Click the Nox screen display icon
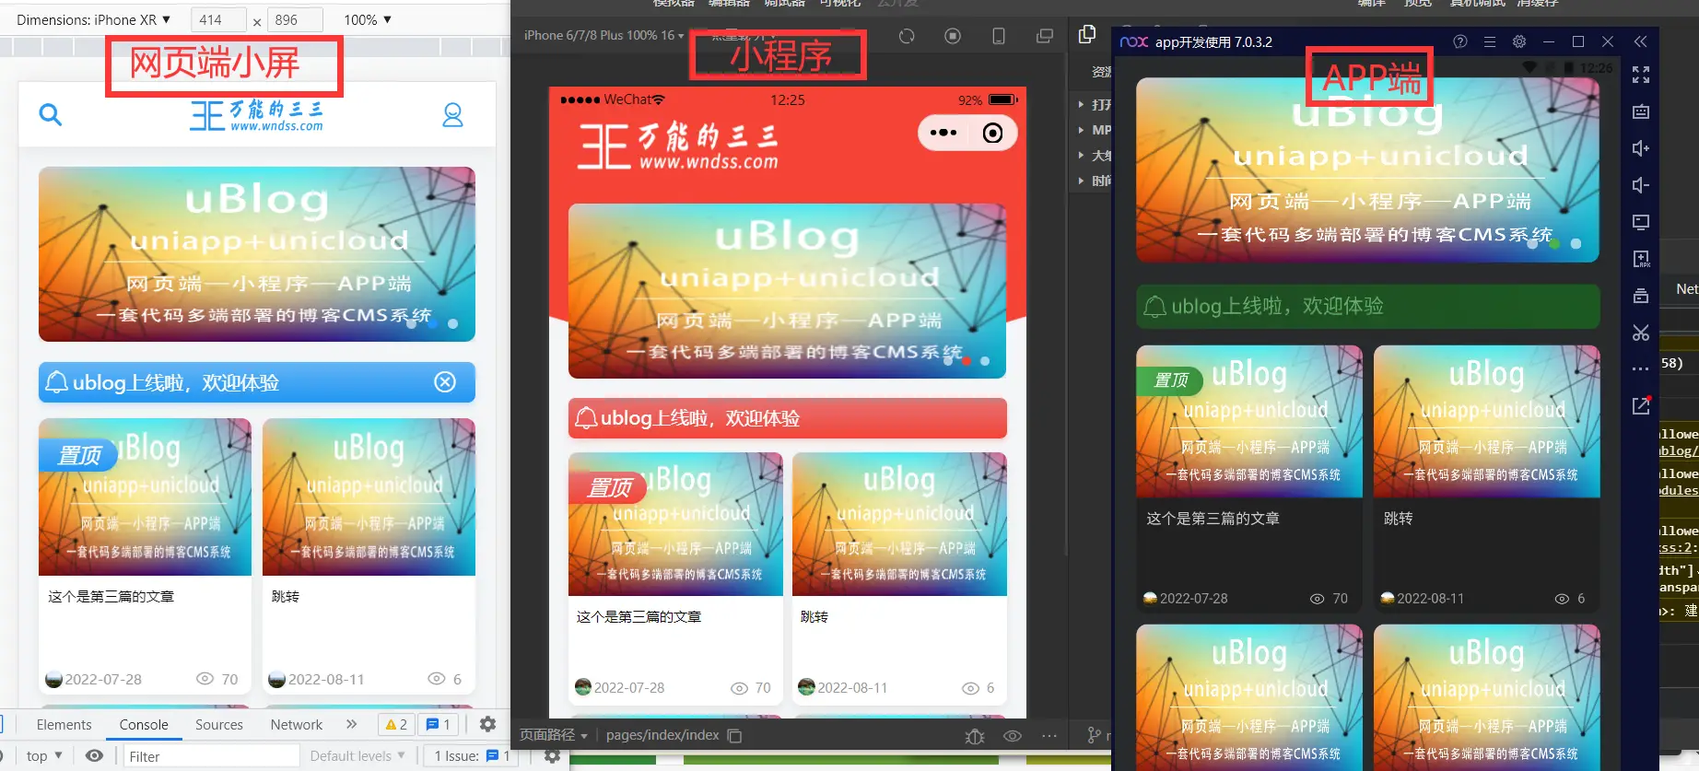The image size is (1699, 771). (1641, 222)
